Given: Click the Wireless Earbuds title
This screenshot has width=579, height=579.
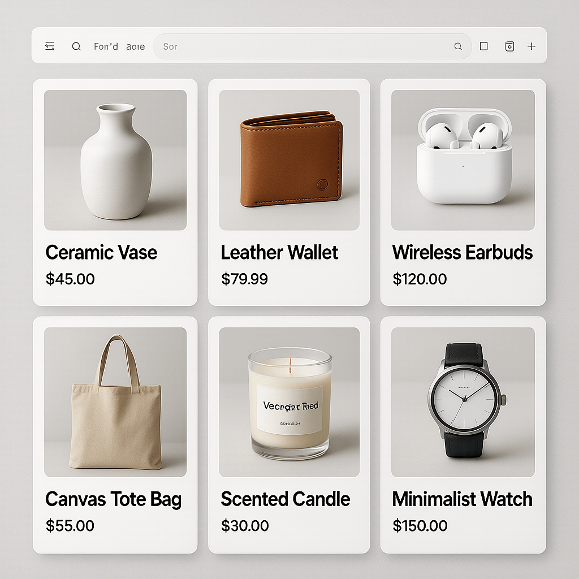Looking at the screenshot, I should [463, 253].
